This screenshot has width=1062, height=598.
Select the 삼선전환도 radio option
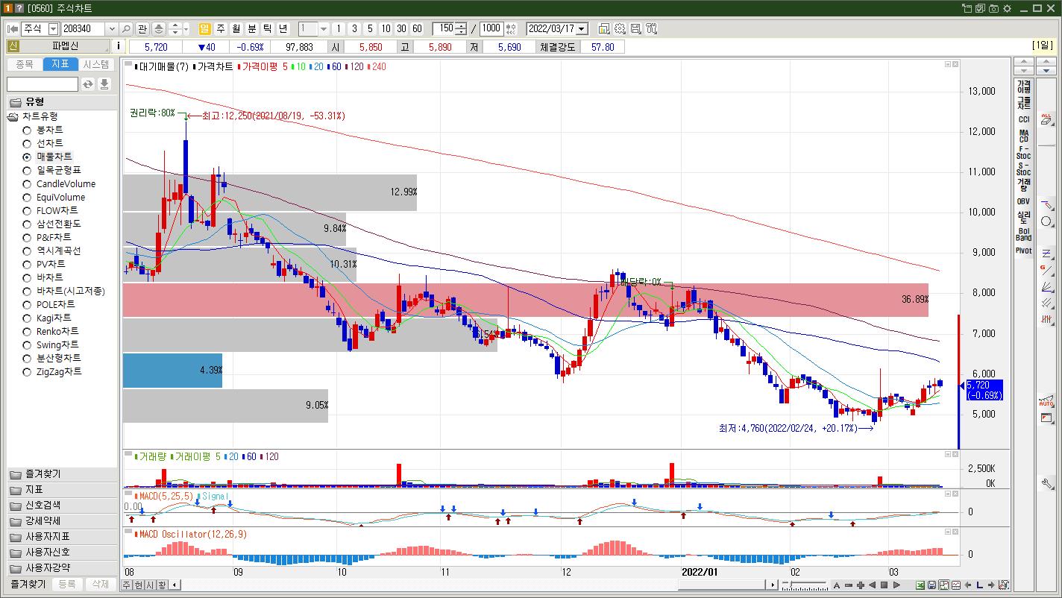coord(27,224)
